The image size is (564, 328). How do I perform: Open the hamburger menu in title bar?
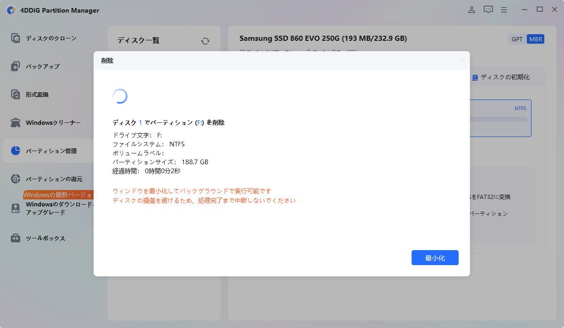pos(504,10)
